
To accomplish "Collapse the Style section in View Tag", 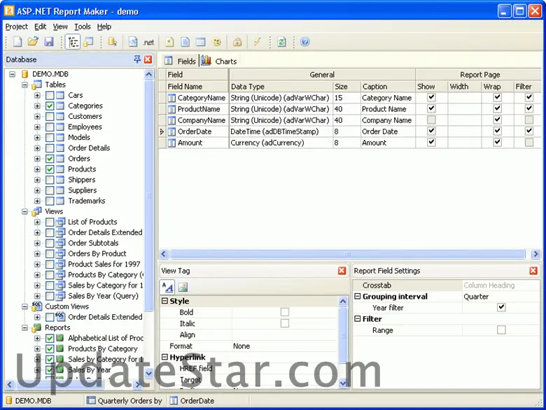I will coord(164,301).
